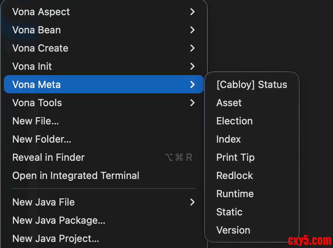Choose New Java Package... entry

click(59, 220)
